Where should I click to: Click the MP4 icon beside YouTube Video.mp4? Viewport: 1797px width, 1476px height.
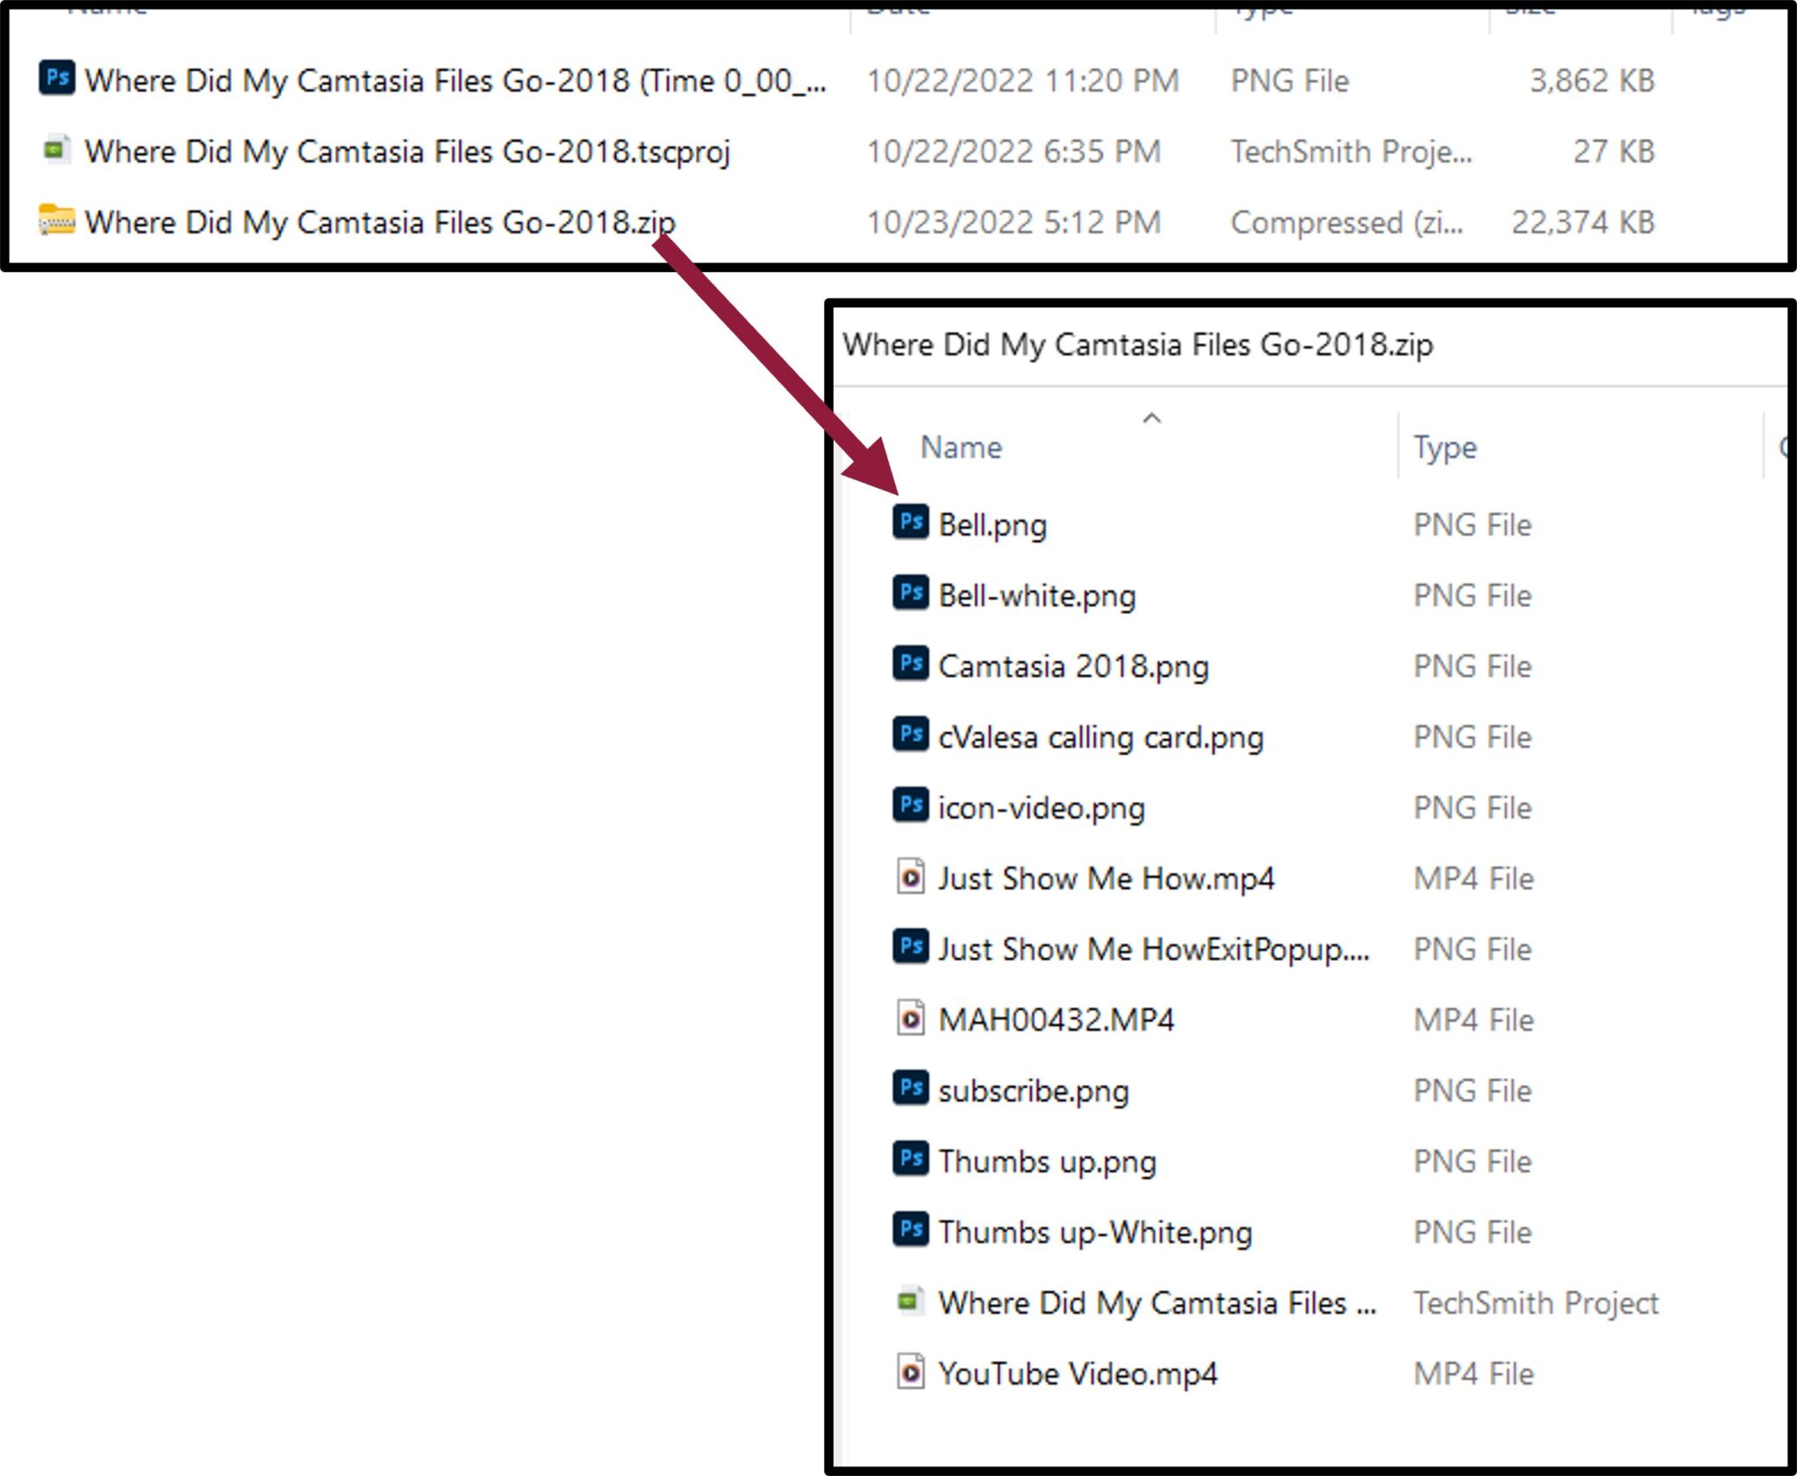(910, 1372)
